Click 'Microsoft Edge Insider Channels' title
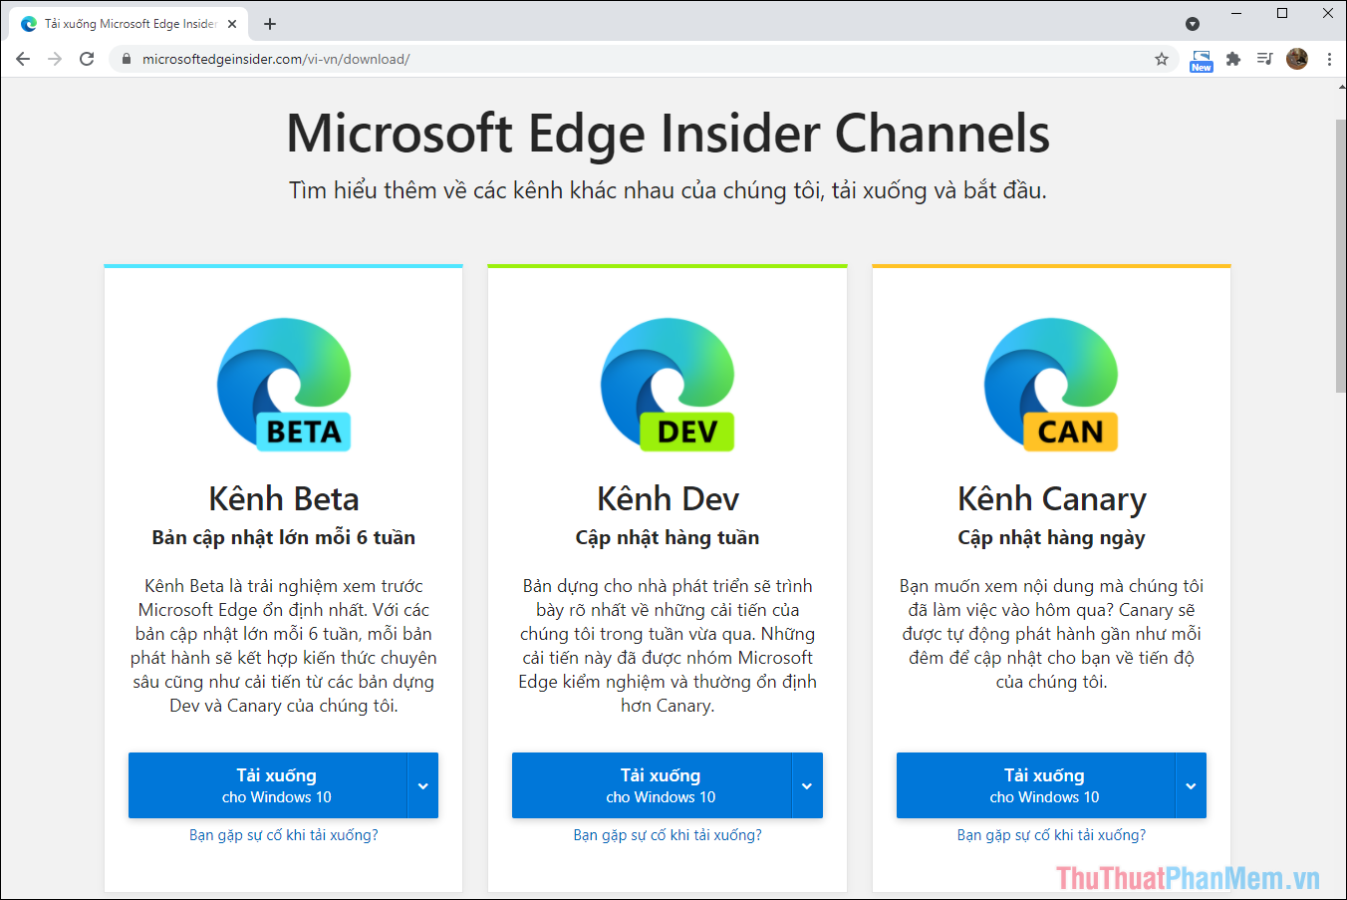 [668, 133]
